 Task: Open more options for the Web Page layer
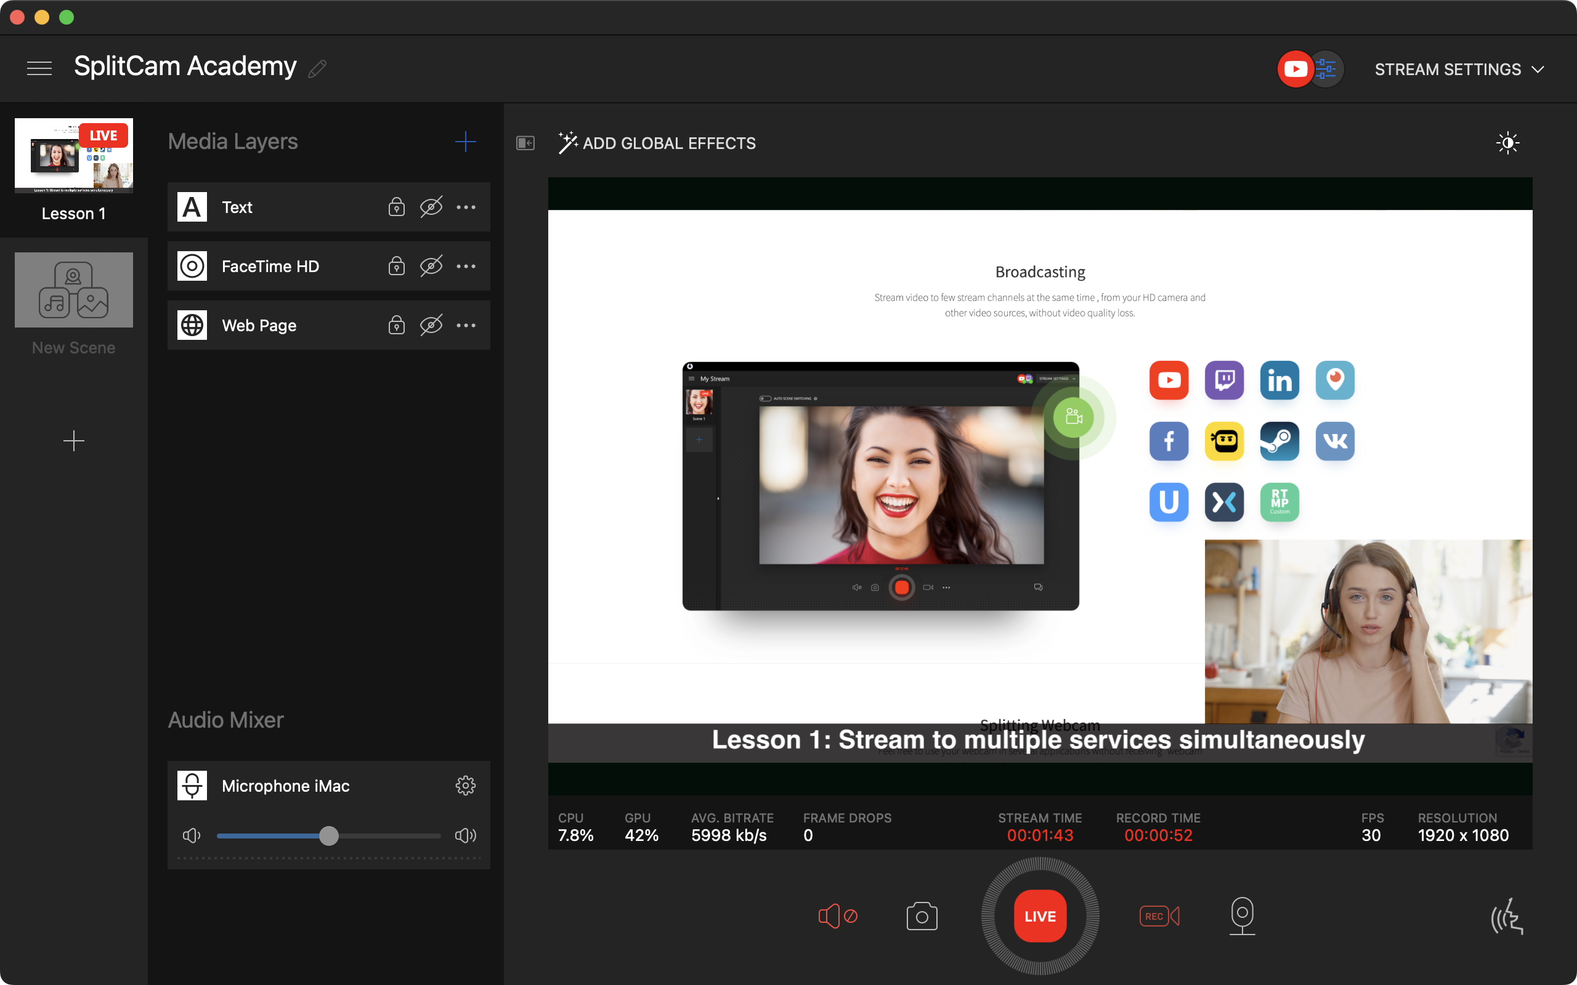click(466, 324)
